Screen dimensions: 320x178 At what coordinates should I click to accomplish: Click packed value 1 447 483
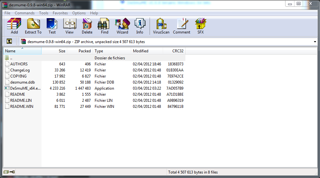coord(83,88)
